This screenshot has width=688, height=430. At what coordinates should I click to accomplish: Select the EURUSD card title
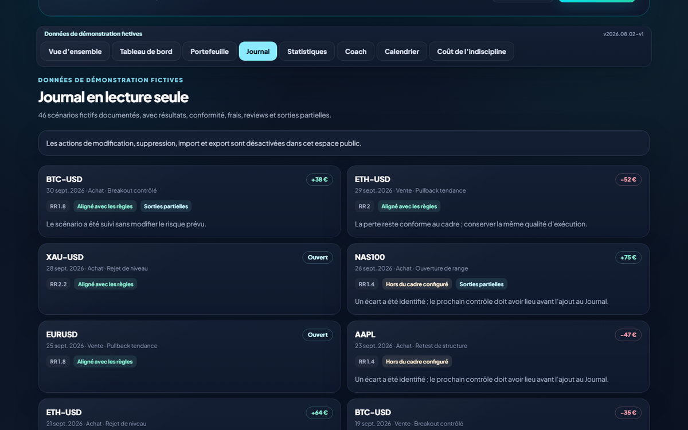tap(62, 335)
